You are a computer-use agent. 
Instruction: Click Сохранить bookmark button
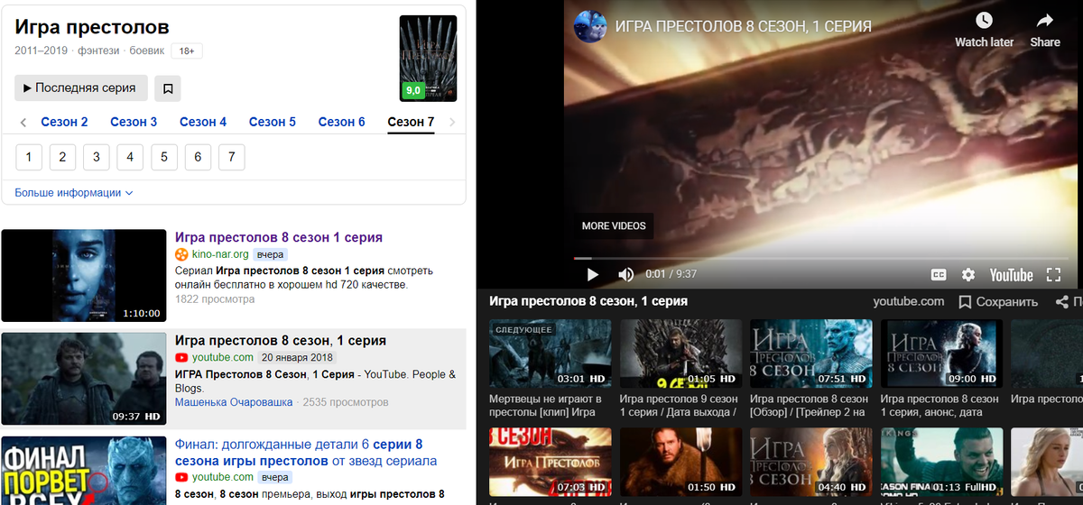998,302
